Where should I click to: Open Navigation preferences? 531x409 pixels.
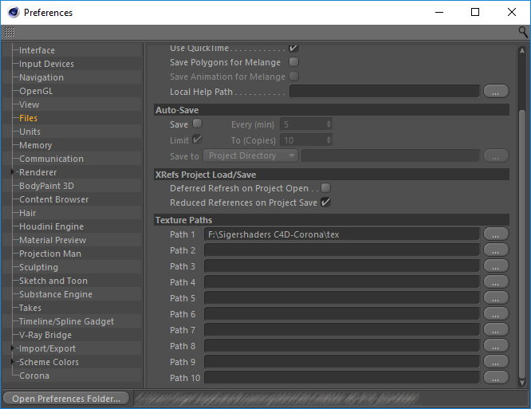coord(41,77)
